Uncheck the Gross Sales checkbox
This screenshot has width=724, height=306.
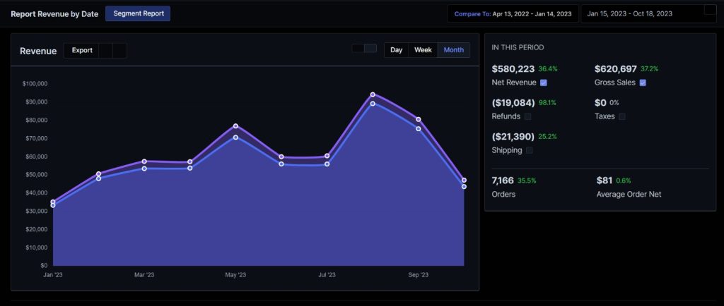click(643, 82)
